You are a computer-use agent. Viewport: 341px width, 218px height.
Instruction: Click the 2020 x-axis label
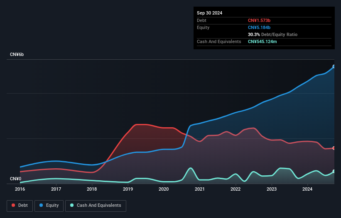click(164, 189)
